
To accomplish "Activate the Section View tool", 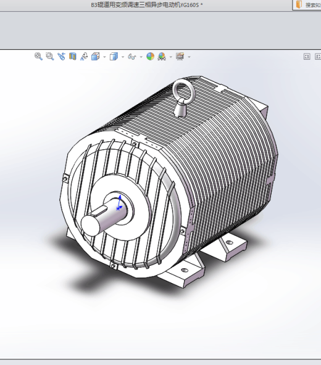I will tap(73, 56).
